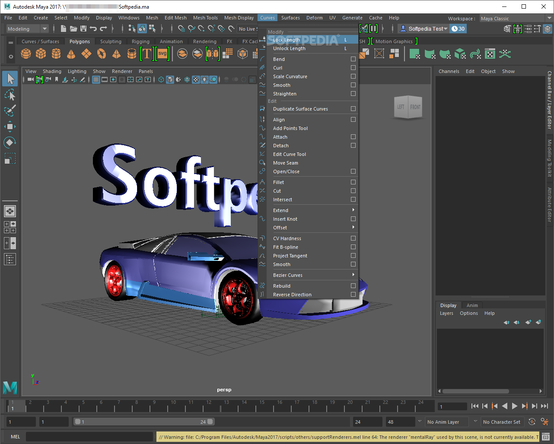This screenshot has width=554, height=444.
Task: Click the trial time remaining 30 badge
Action: click(x=458, y=29)
